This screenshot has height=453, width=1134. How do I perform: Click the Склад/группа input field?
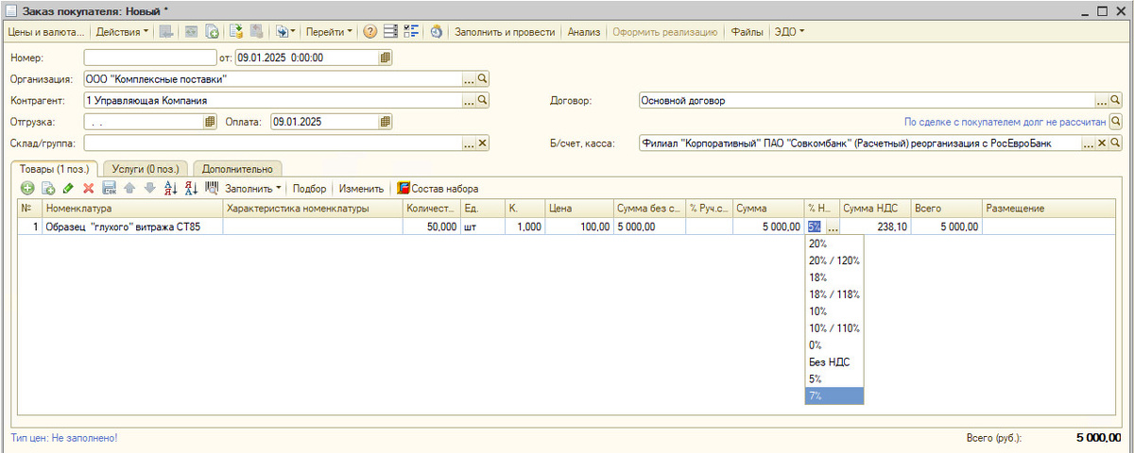(273, 143)
